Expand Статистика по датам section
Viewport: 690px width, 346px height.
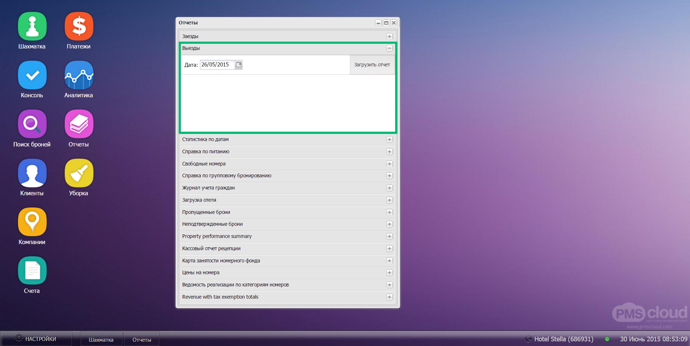coord(389,139)
